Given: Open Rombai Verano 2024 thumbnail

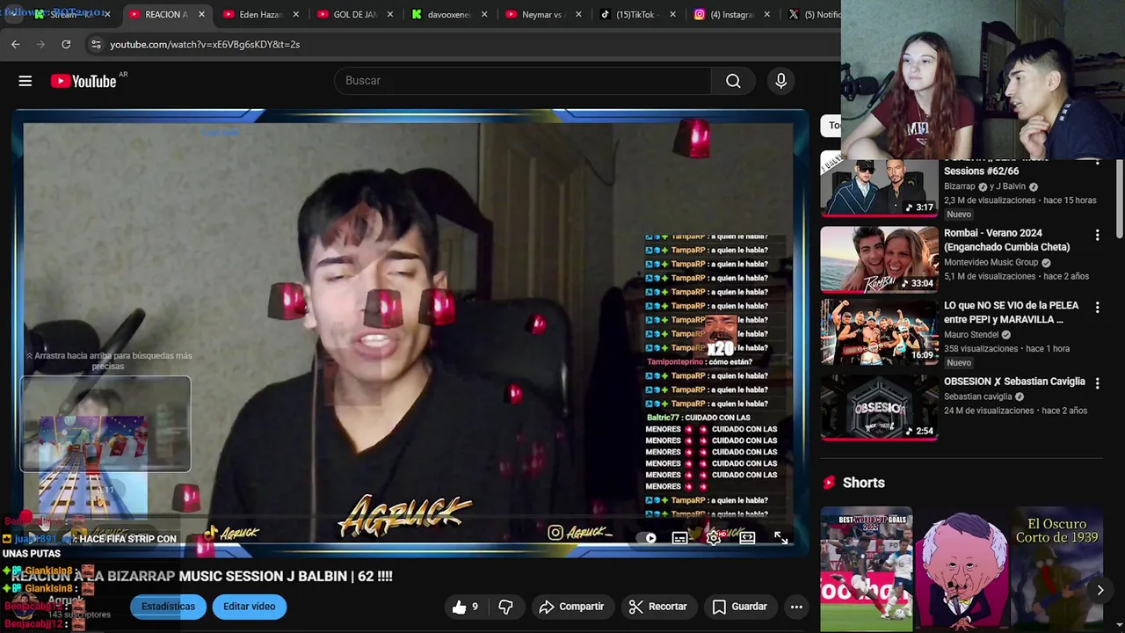Looking at the screenshot, I should 879,259.
